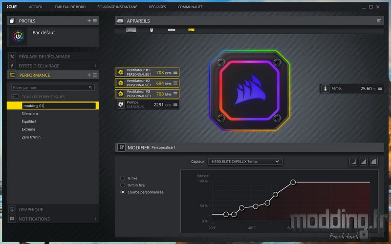Click the search magnifier in filter box

pyautogui.click(x=90, y=87)
